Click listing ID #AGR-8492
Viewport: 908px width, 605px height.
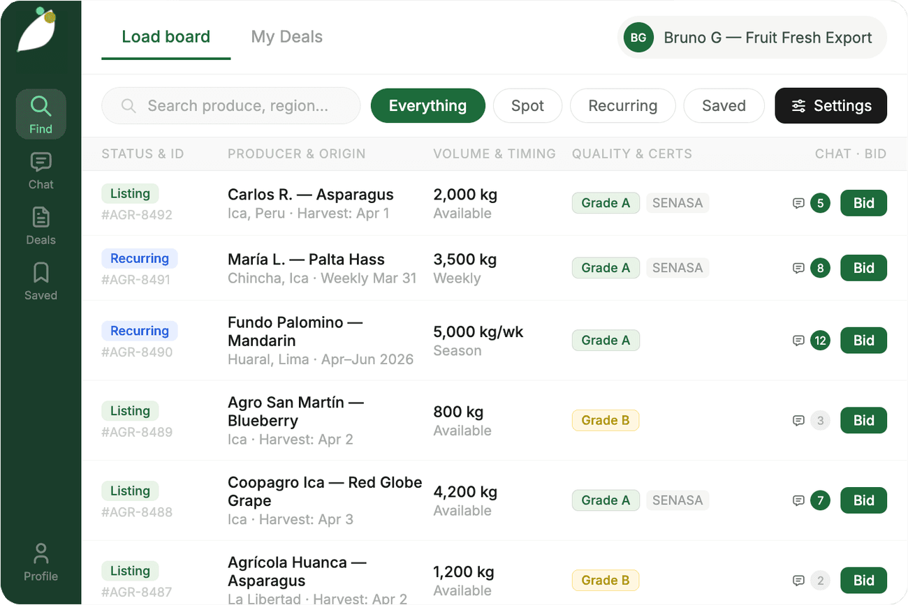click(x=137, y=215)
